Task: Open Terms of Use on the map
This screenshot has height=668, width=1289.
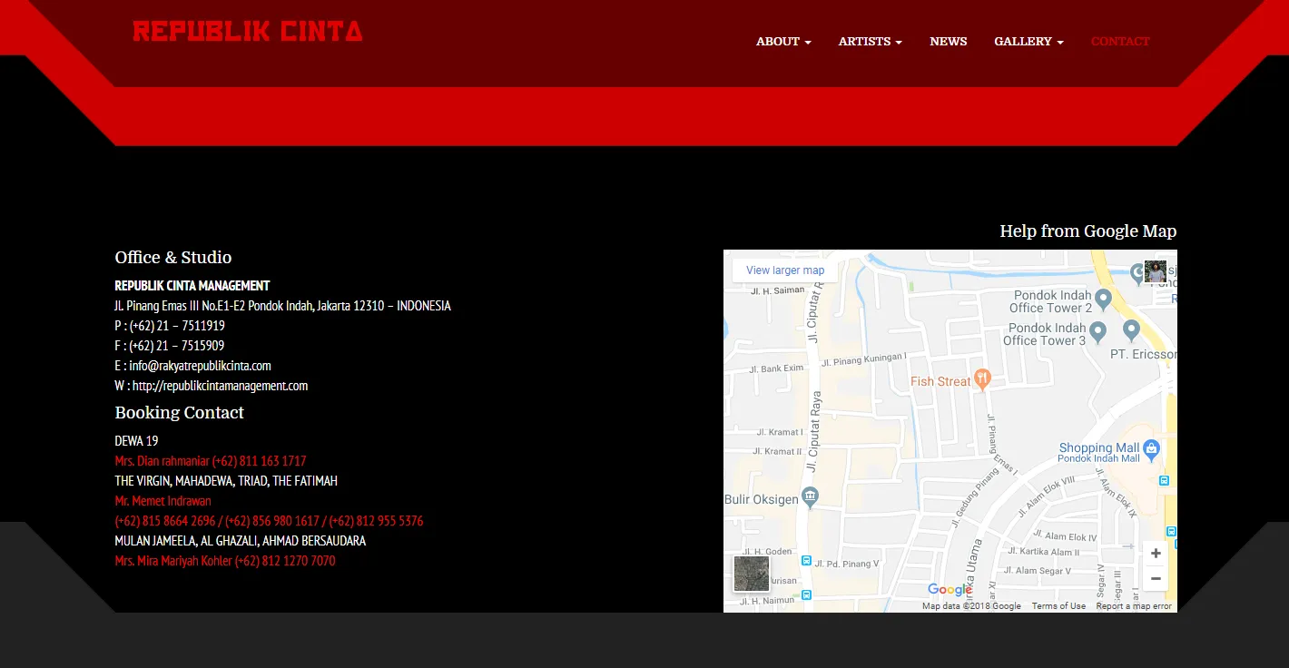Action: [x=1058, y=606]
